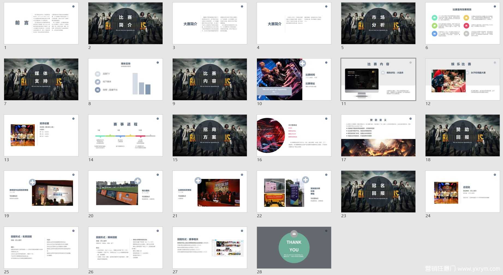Select slide 19 新闻发布会 thumbnail
The image size is (503, 275).
click(41, 191)
